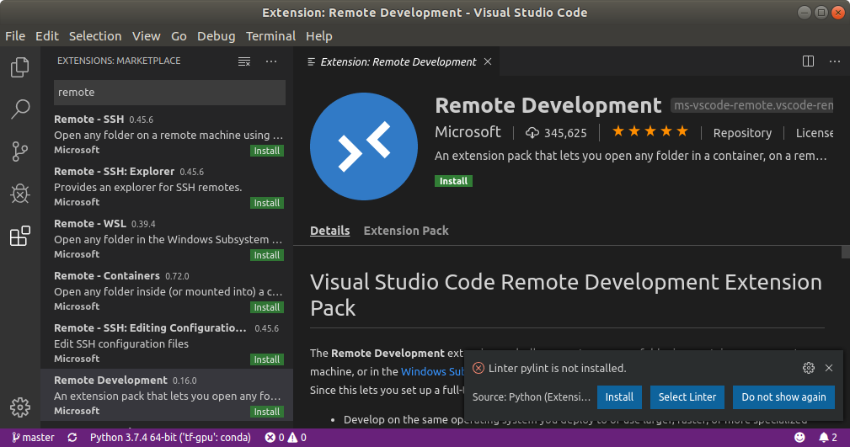Screen dimensions: 850x447
Task: Click the ms-vscode-remote extension identifier
Action: point(752,105)
